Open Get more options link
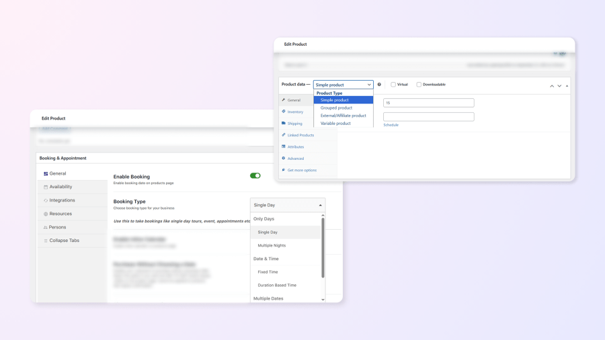Viewport: 605px width, 340px height. click(x=302, y=170)
